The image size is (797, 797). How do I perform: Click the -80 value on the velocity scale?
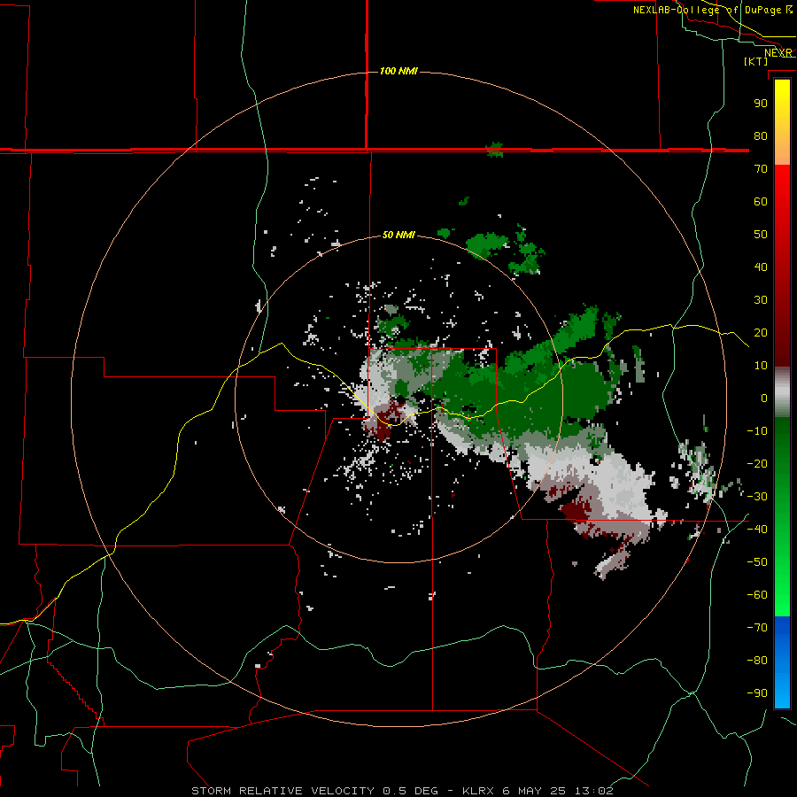(x=757, y=661)
